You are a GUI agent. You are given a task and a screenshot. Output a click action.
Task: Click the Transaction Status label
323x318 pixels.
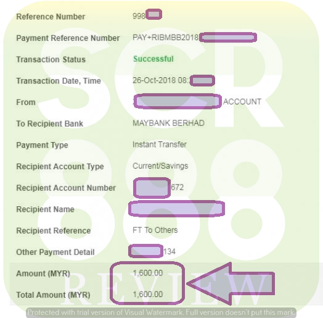(x=51, y=59)
